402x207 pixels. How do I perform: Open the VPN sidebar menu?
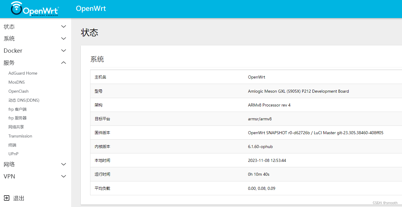9,176
